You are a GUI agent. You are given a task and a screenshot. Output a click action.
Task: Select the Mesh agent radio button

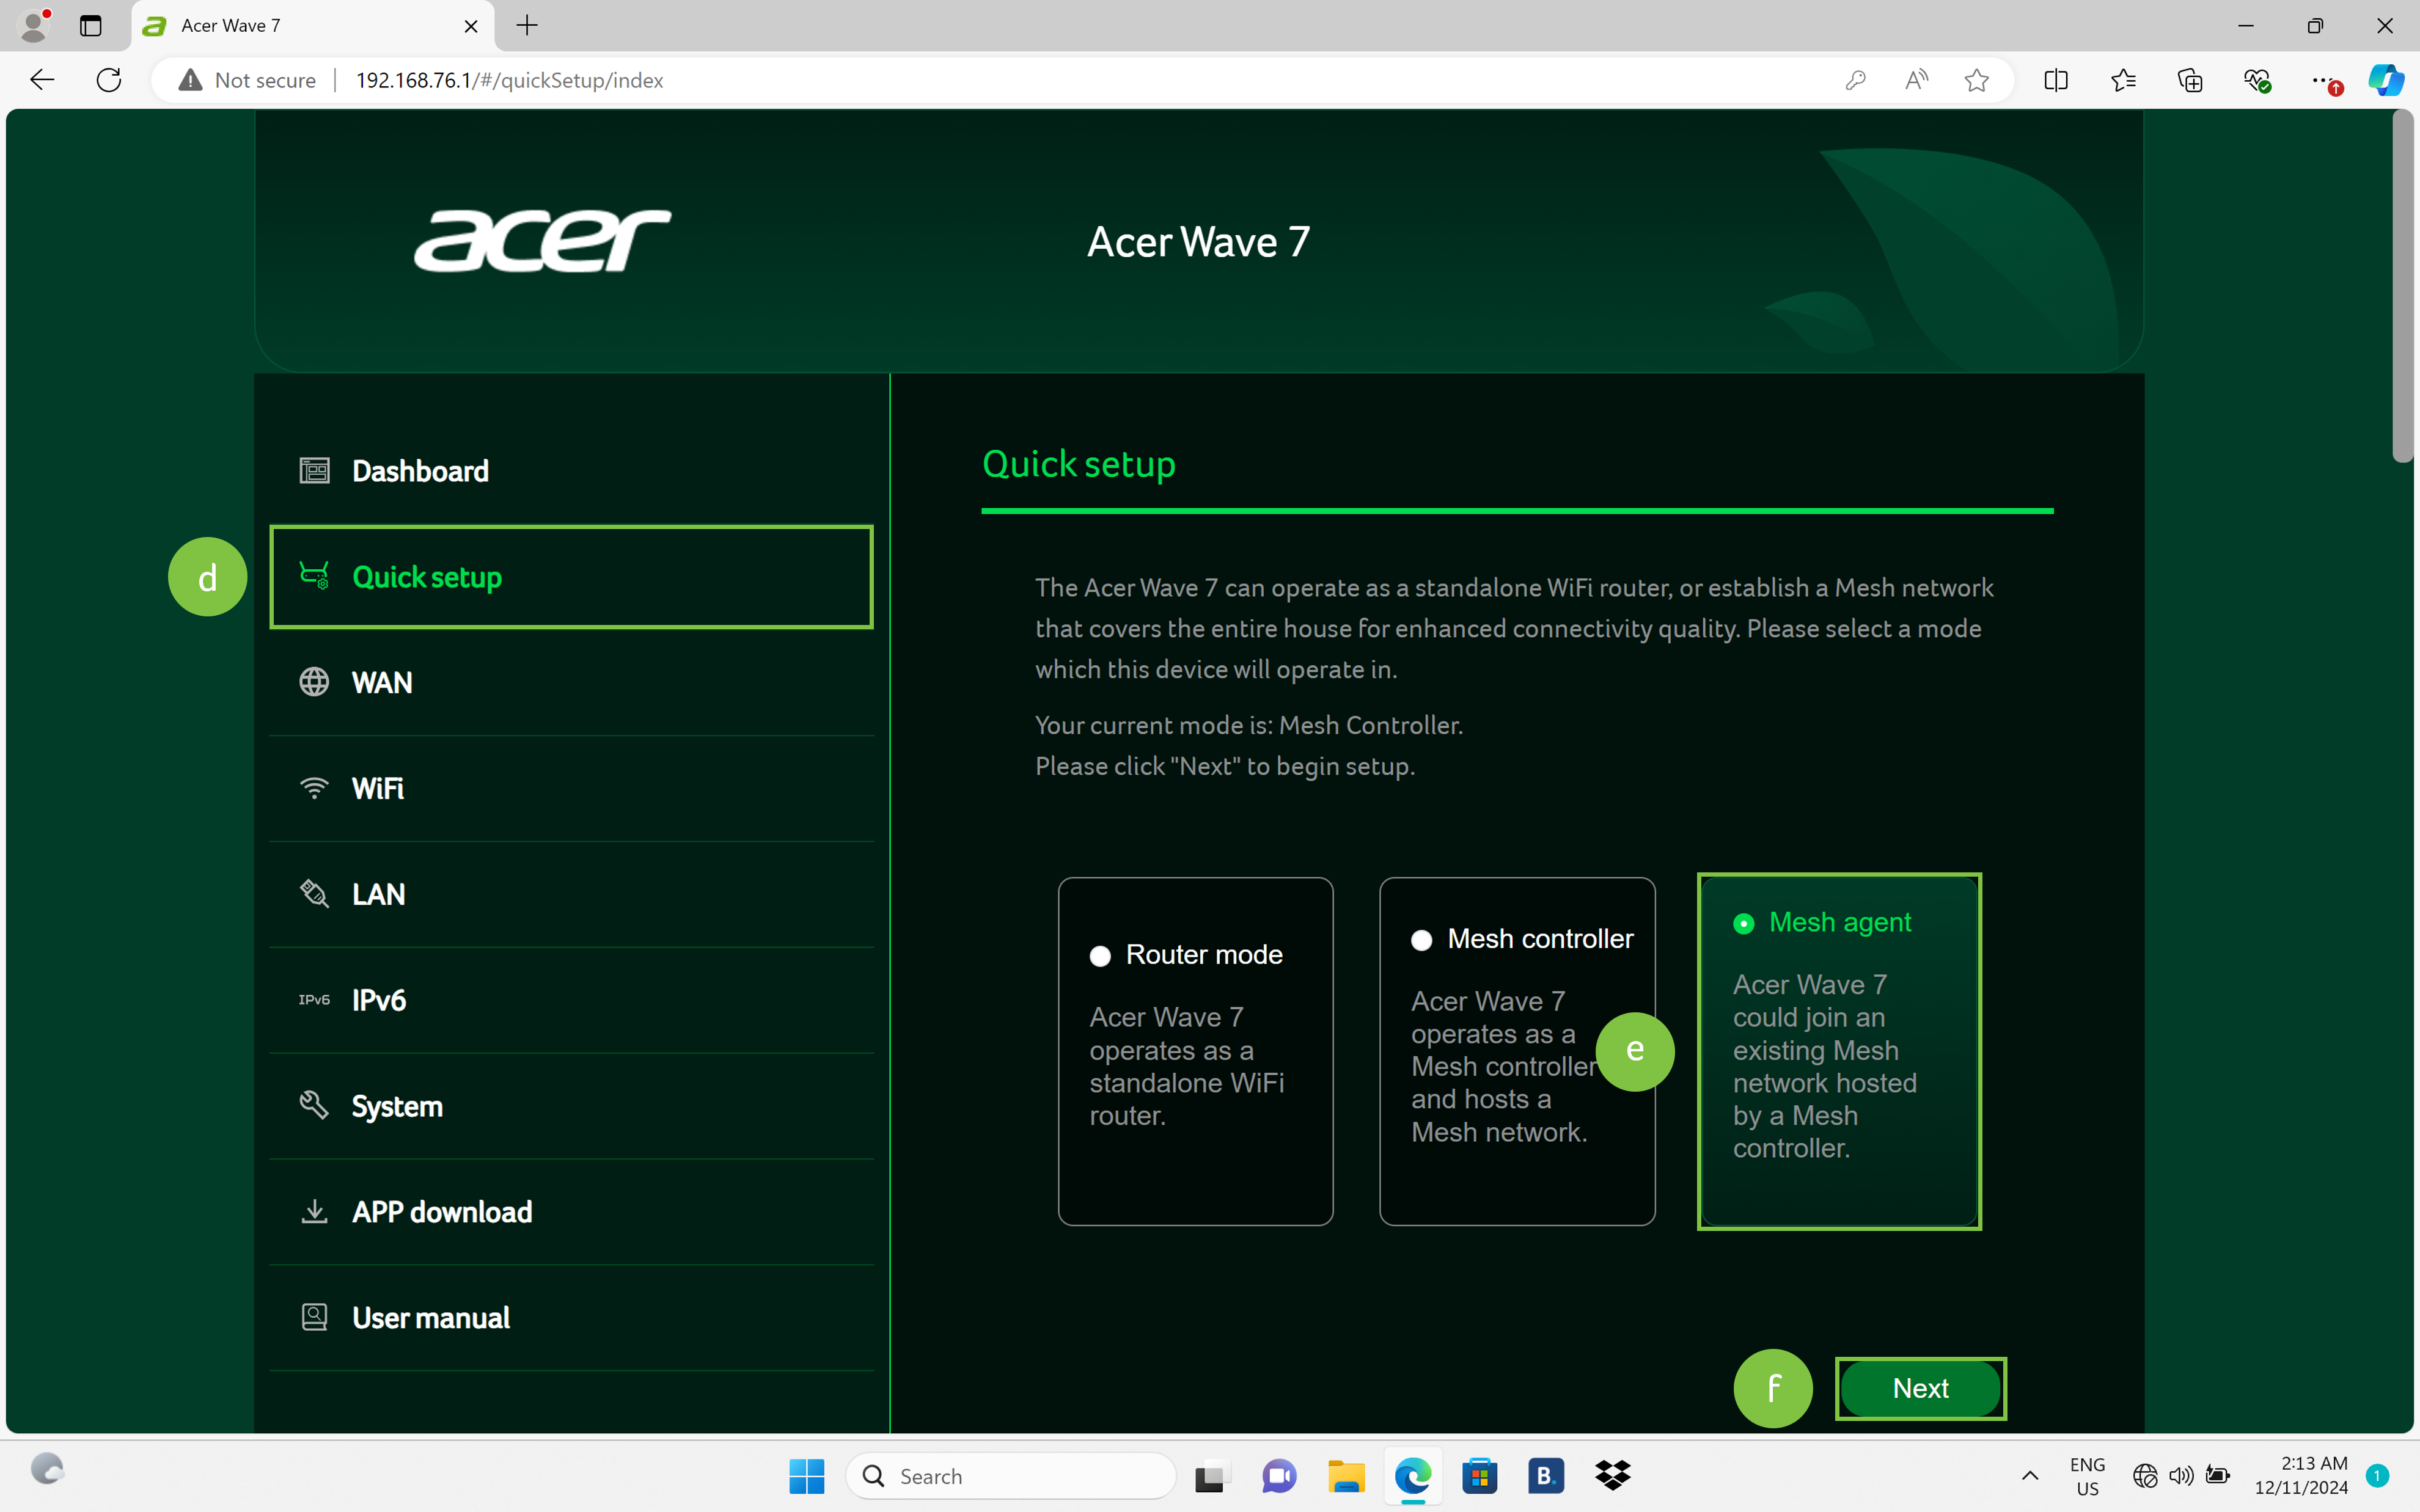pyautogui.click(x=1743, y=923)
